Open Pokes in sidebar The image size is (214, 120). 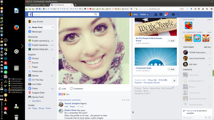pyautogui.click(x=35, y=88)
